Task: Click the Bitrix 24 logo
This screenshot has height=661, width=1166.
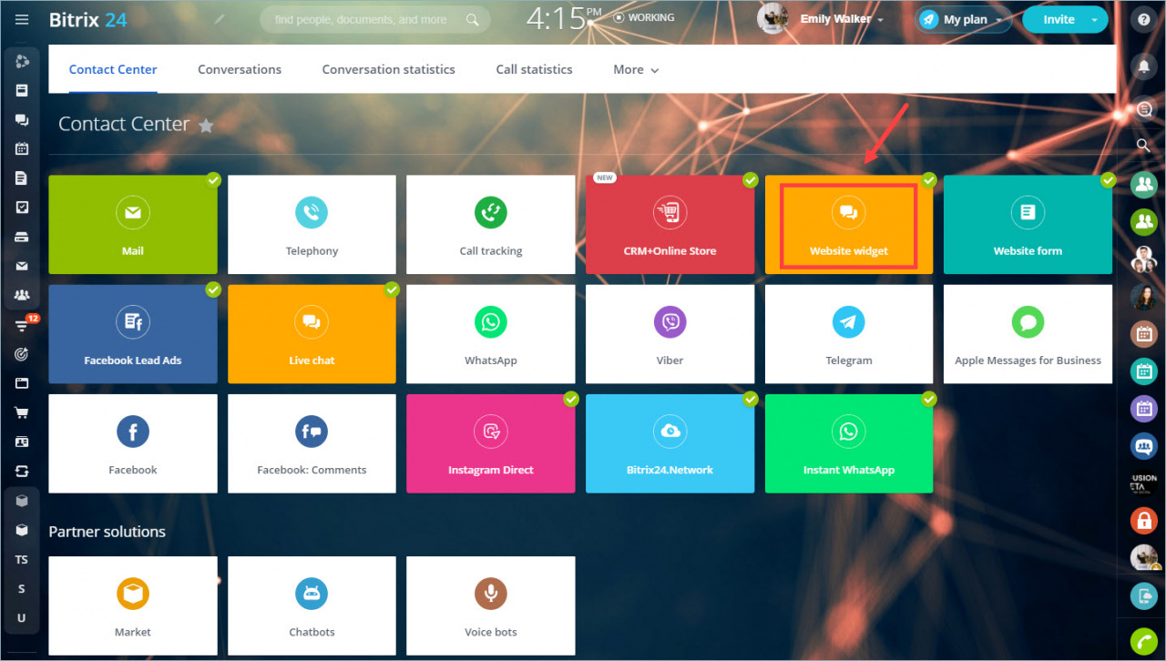Action: [88, 19]
